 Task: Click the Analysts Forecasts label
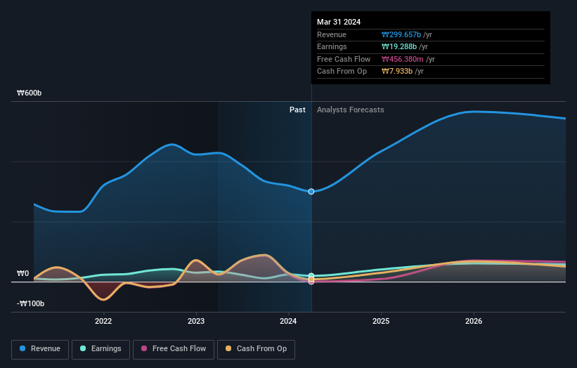(x=350, y=110)
